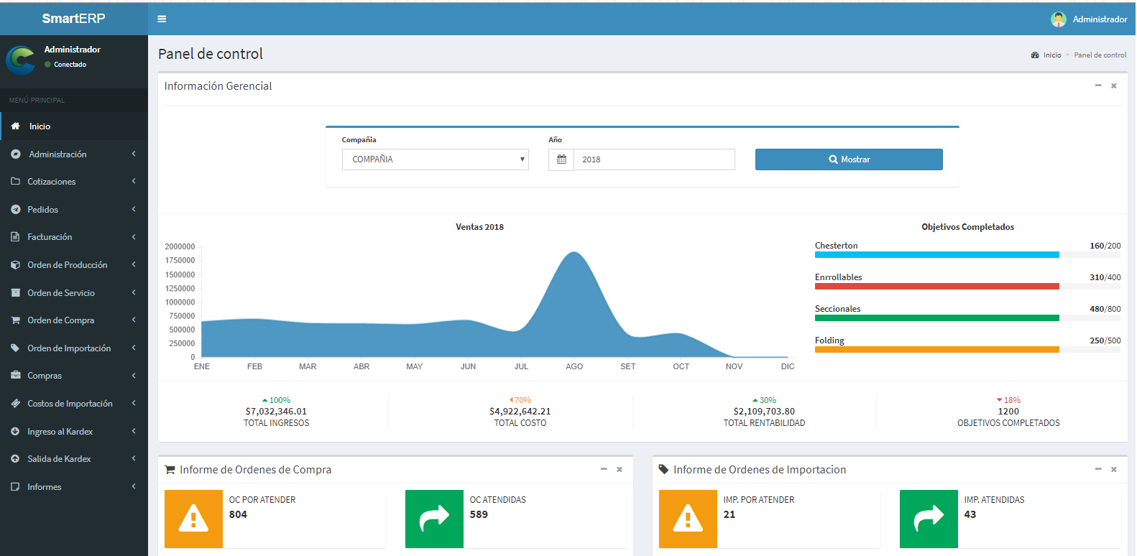Collapse the Informe de Ordenes de Importacion panel

1097,469
